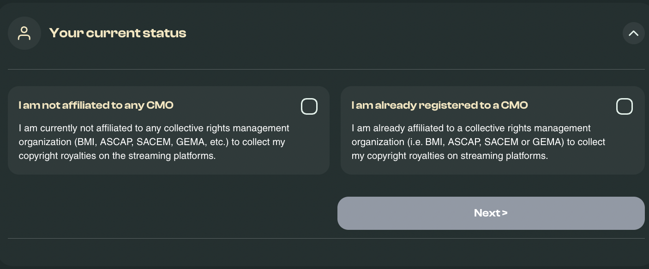Click the up-chevron icon in the header

[x=633, y=33]
